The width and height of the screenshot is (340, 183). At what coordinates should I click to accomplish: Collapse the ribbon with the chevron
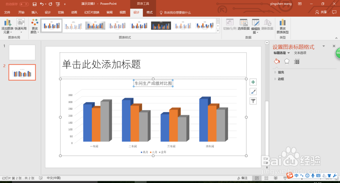tap(336, 38)
